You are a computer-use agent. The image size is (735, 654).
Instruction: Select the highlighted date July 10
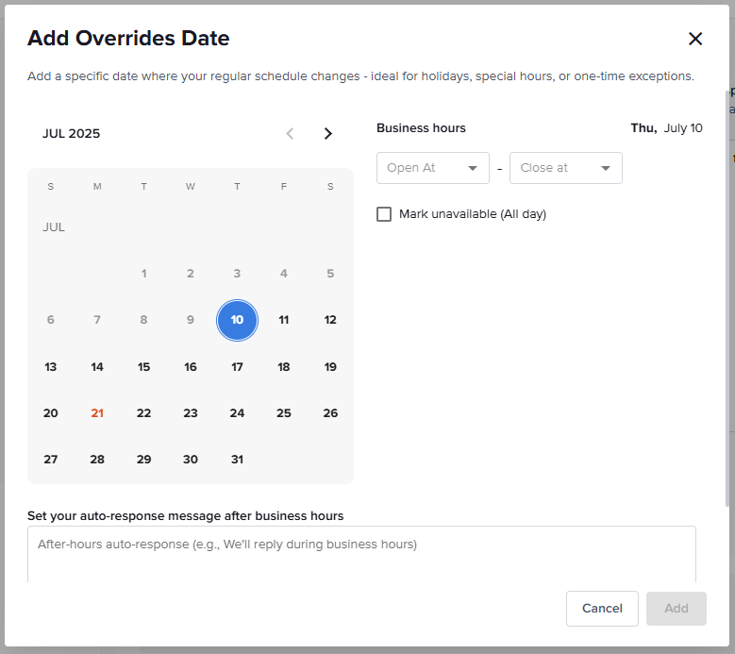click(x=237, y=320)
